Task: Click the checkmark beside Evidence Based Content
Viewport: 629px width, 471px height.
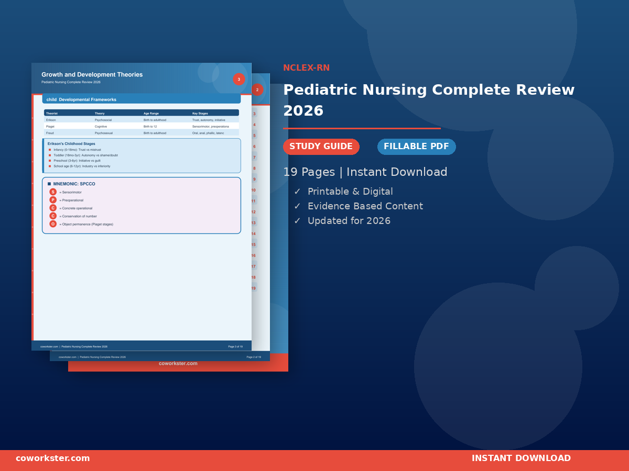Action: coord(297,206)
